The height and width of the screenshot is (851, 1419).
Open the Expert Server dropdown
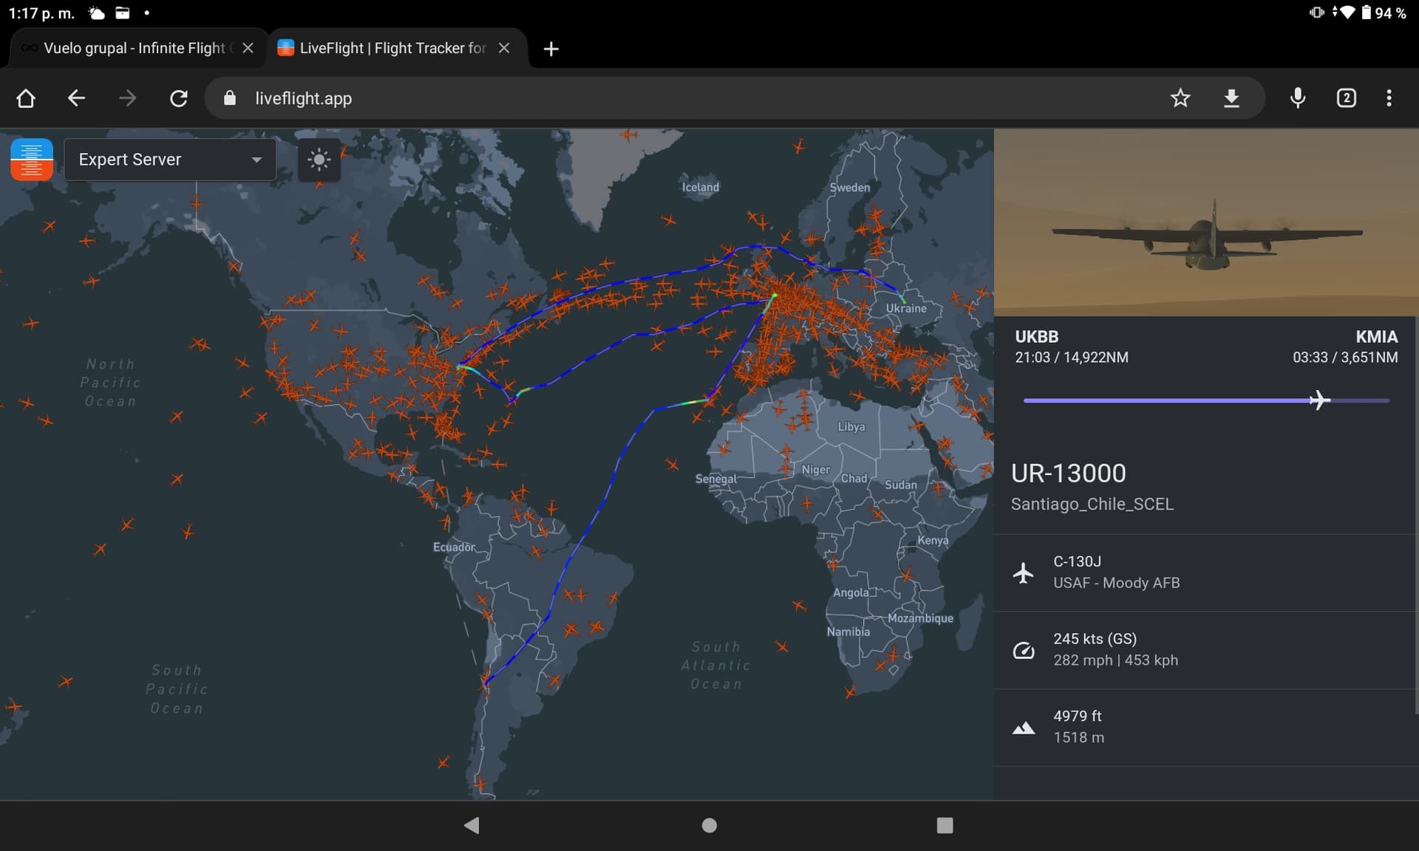170,160
